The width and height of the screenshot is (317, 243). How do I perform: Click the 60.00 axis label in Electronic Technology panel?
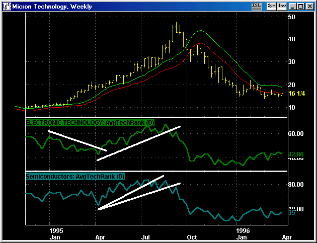click(296, 134)
